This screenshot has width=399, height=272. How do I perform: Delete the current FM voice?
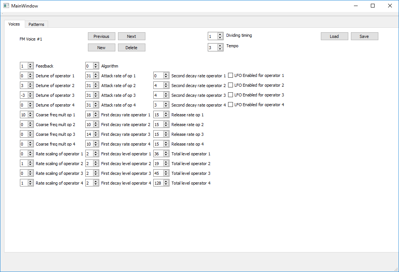[131, 48]
